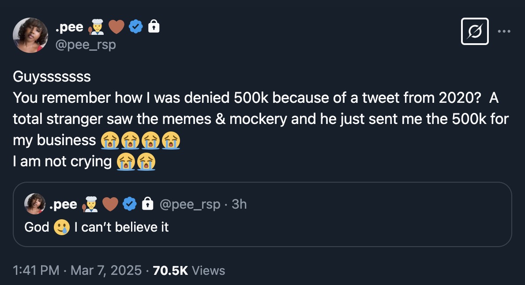525x285 pixels.
Task: Click the @pee_rsp handle in the quoted tweet
Action: point(189,204)
